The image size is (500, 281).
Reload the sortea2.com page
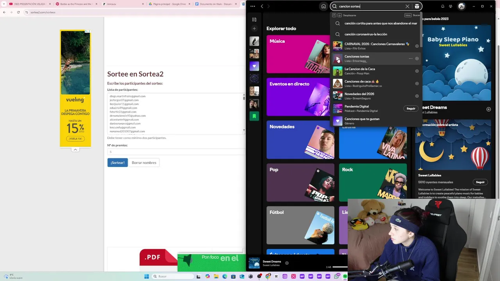(18, 12)
